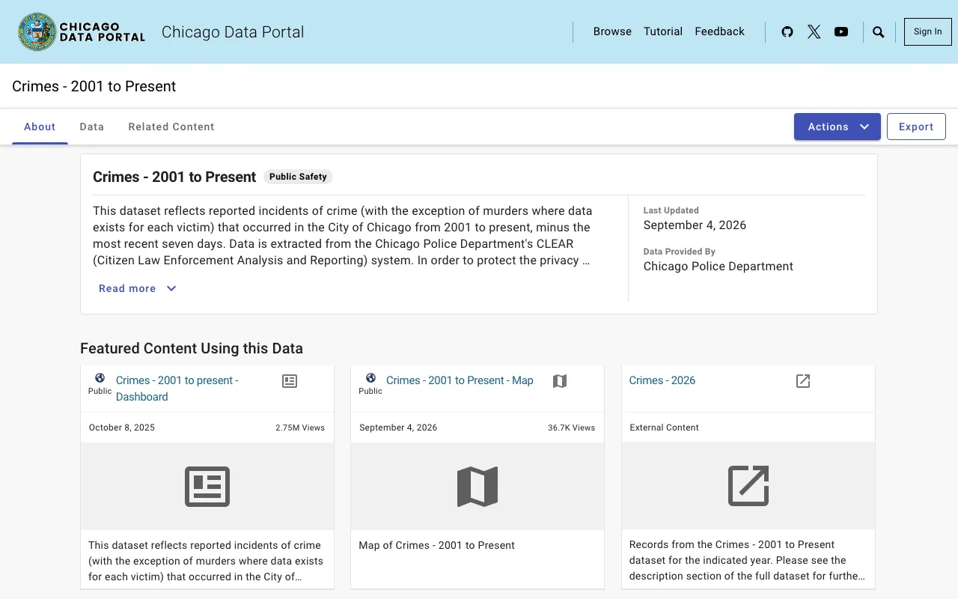The height and width of the screenshot is (599, 958).
Task: Click the October 8, 2025 date
Action: [x=122, y=428]
